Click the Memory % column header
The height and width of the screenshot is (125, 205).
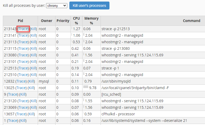pos(91,21)
